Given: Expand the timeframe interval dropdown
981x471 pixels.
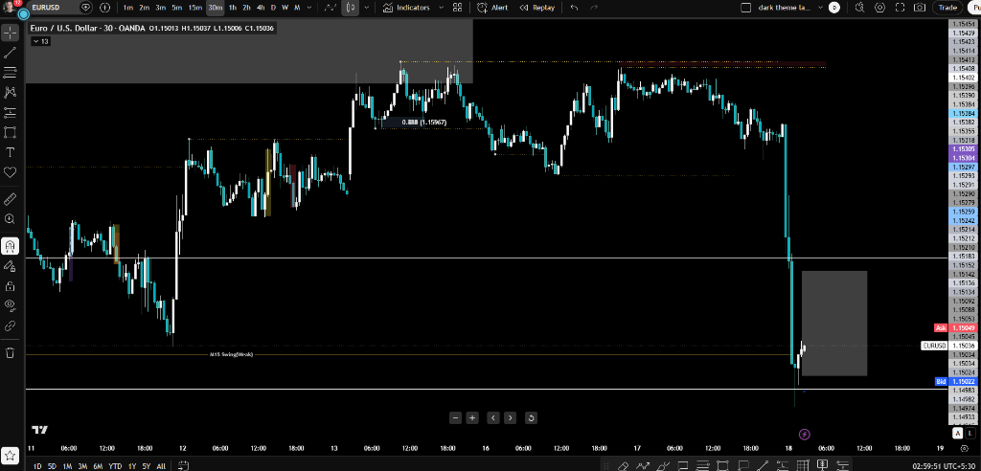Looking at the screenshot, I should [x=309, y=8].
